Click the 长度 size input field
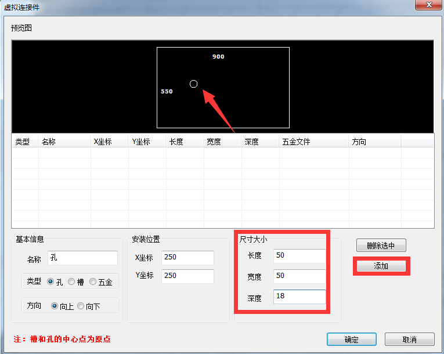The height and width of the screenshot is (354, 444). click(299, 256)
